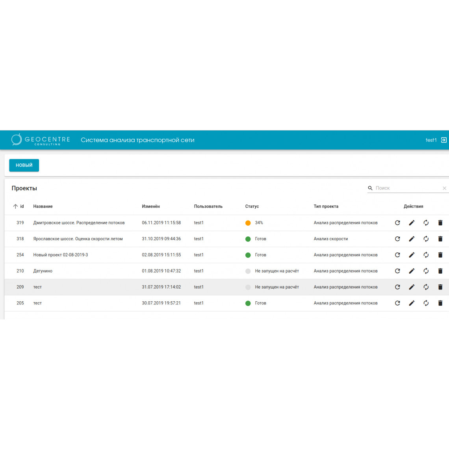The height and width of the screenshot is (449, 449).
Task: Click the sync arrows icon for project 254
Action: tap(426, 255)
